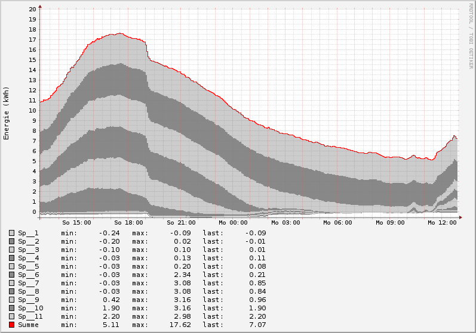The width and height of the screenshot is (476, 333).
Task: Click the Sp__10 legend label text
Action: [30, 308]
